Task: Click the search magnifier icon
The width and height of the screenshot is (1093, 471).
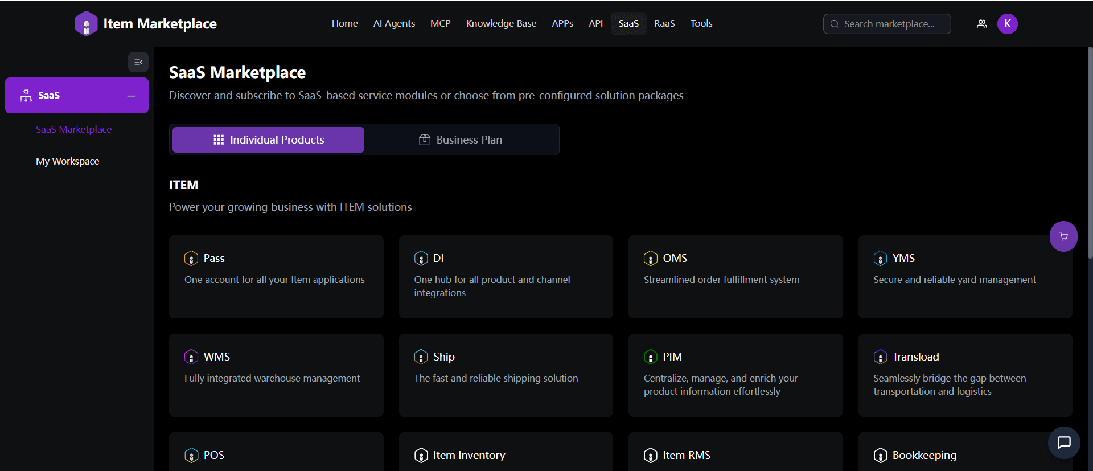Action: [x=835, y=24]
